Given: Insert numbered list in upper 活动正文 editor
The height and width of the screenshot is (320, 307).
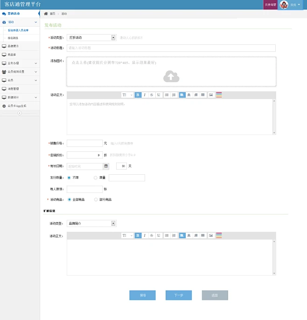Looking at the screenshot, I should pyautogui.click(x=174, y=95).
